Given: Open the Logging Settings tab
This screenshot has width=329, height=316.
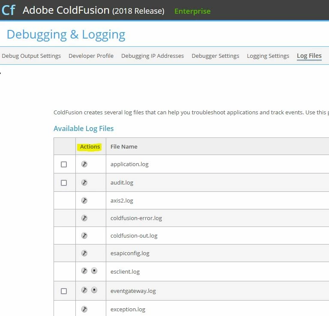Looking at the screenshot, I should click(268, 56).
